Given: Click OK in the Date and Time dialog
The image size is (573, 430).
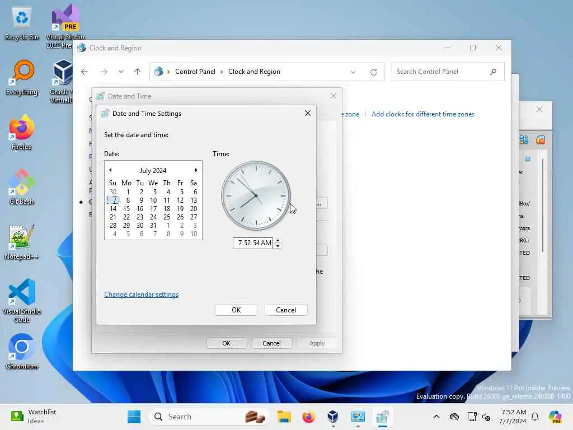Looking at the screenshot, I should click(227, 343).
